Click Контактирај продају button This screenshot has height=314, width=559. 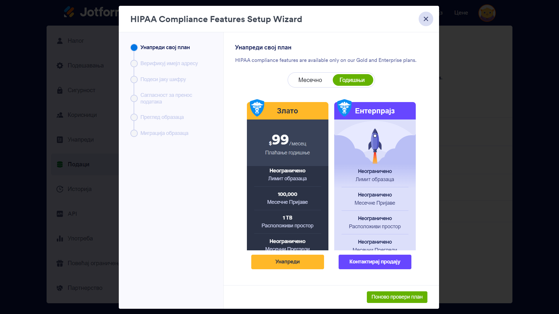tap(375, 262)
